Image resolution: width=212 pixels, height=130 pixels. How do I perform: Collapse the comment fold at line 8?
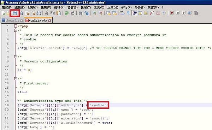coord(16,57)
